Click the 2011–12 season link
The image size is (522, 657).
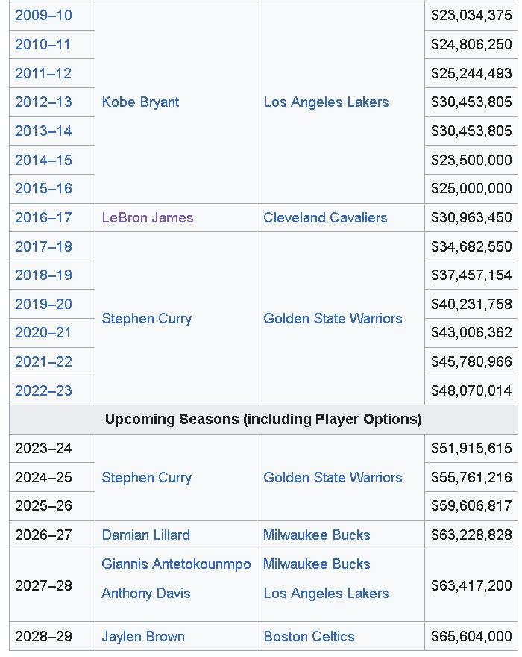tap(43, 73)
